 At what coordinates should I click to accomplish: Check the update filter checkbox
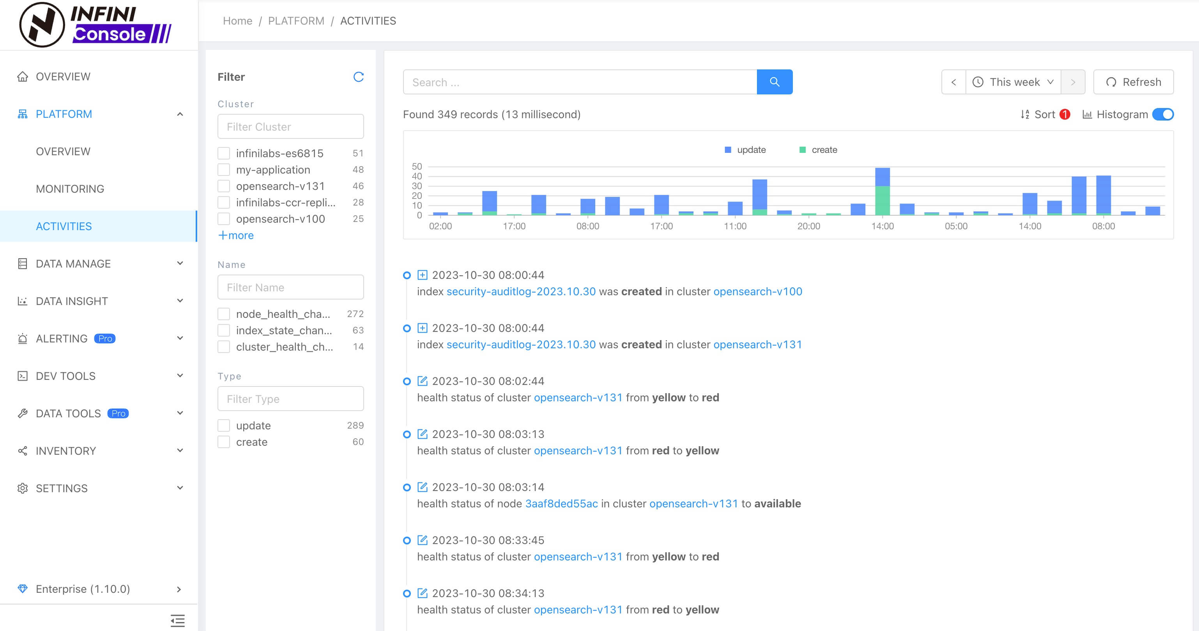tap(225, 425)
